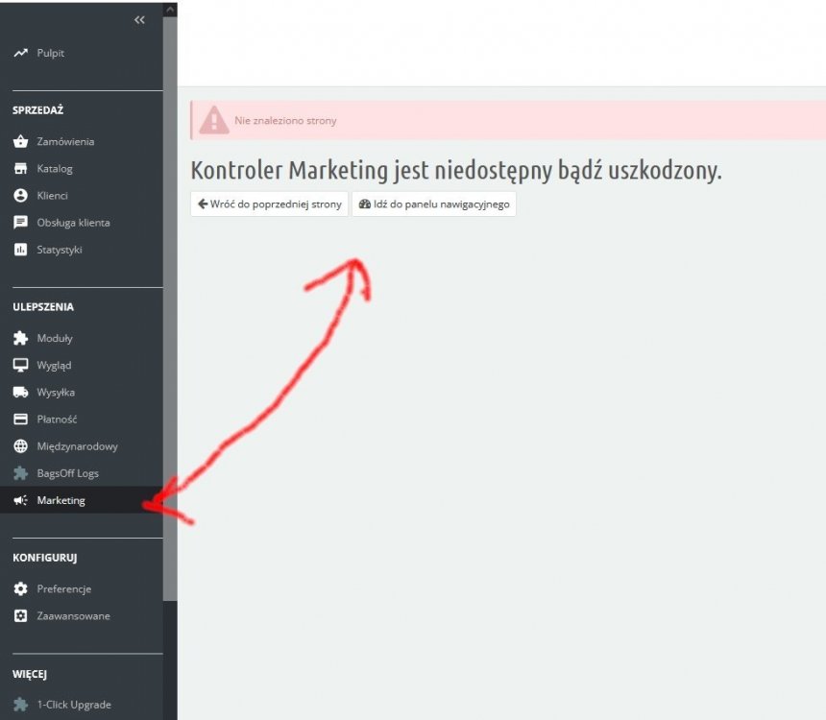Open Obsługa klienta menu entry
The image size is (826, 720).
(73, 223)
